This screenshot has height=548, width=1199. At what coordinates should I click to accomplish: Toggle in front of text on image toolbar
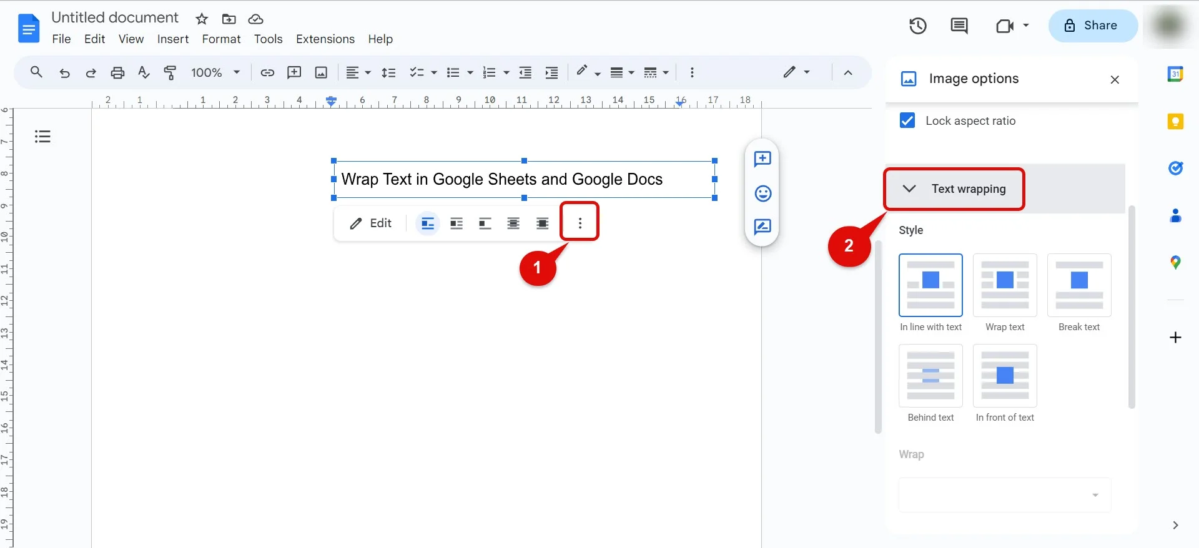click(543, 223)
